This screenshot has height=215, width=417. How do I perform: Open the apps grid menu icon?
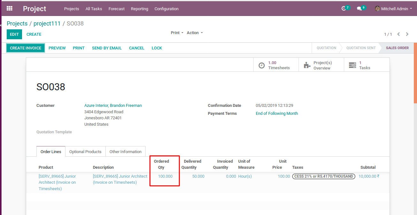pyautogui.click(x=10, y=9)
